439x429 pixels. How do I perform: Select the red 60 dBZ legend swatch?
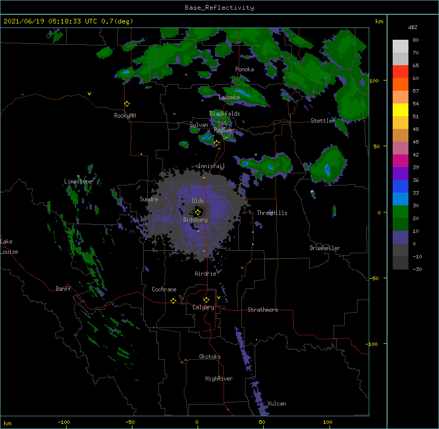tap(400, 72)
